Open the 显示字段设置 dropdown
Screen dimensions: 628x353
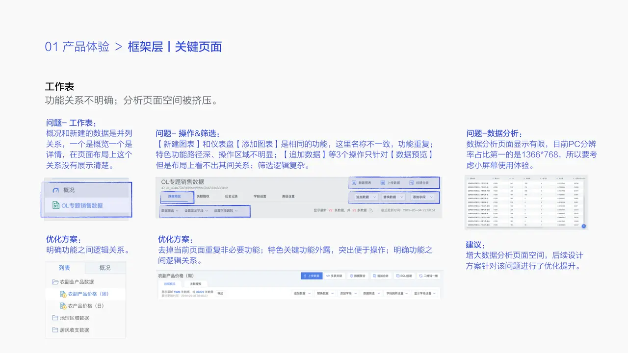[425, 293]
